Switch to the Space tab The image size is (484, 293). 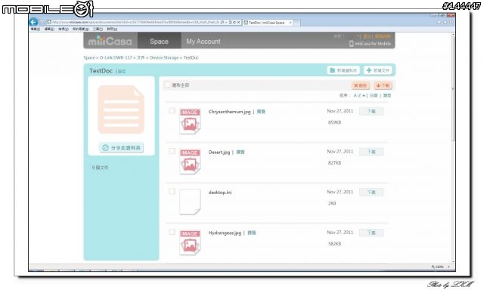pyautogui.click(x=159, y=41)
